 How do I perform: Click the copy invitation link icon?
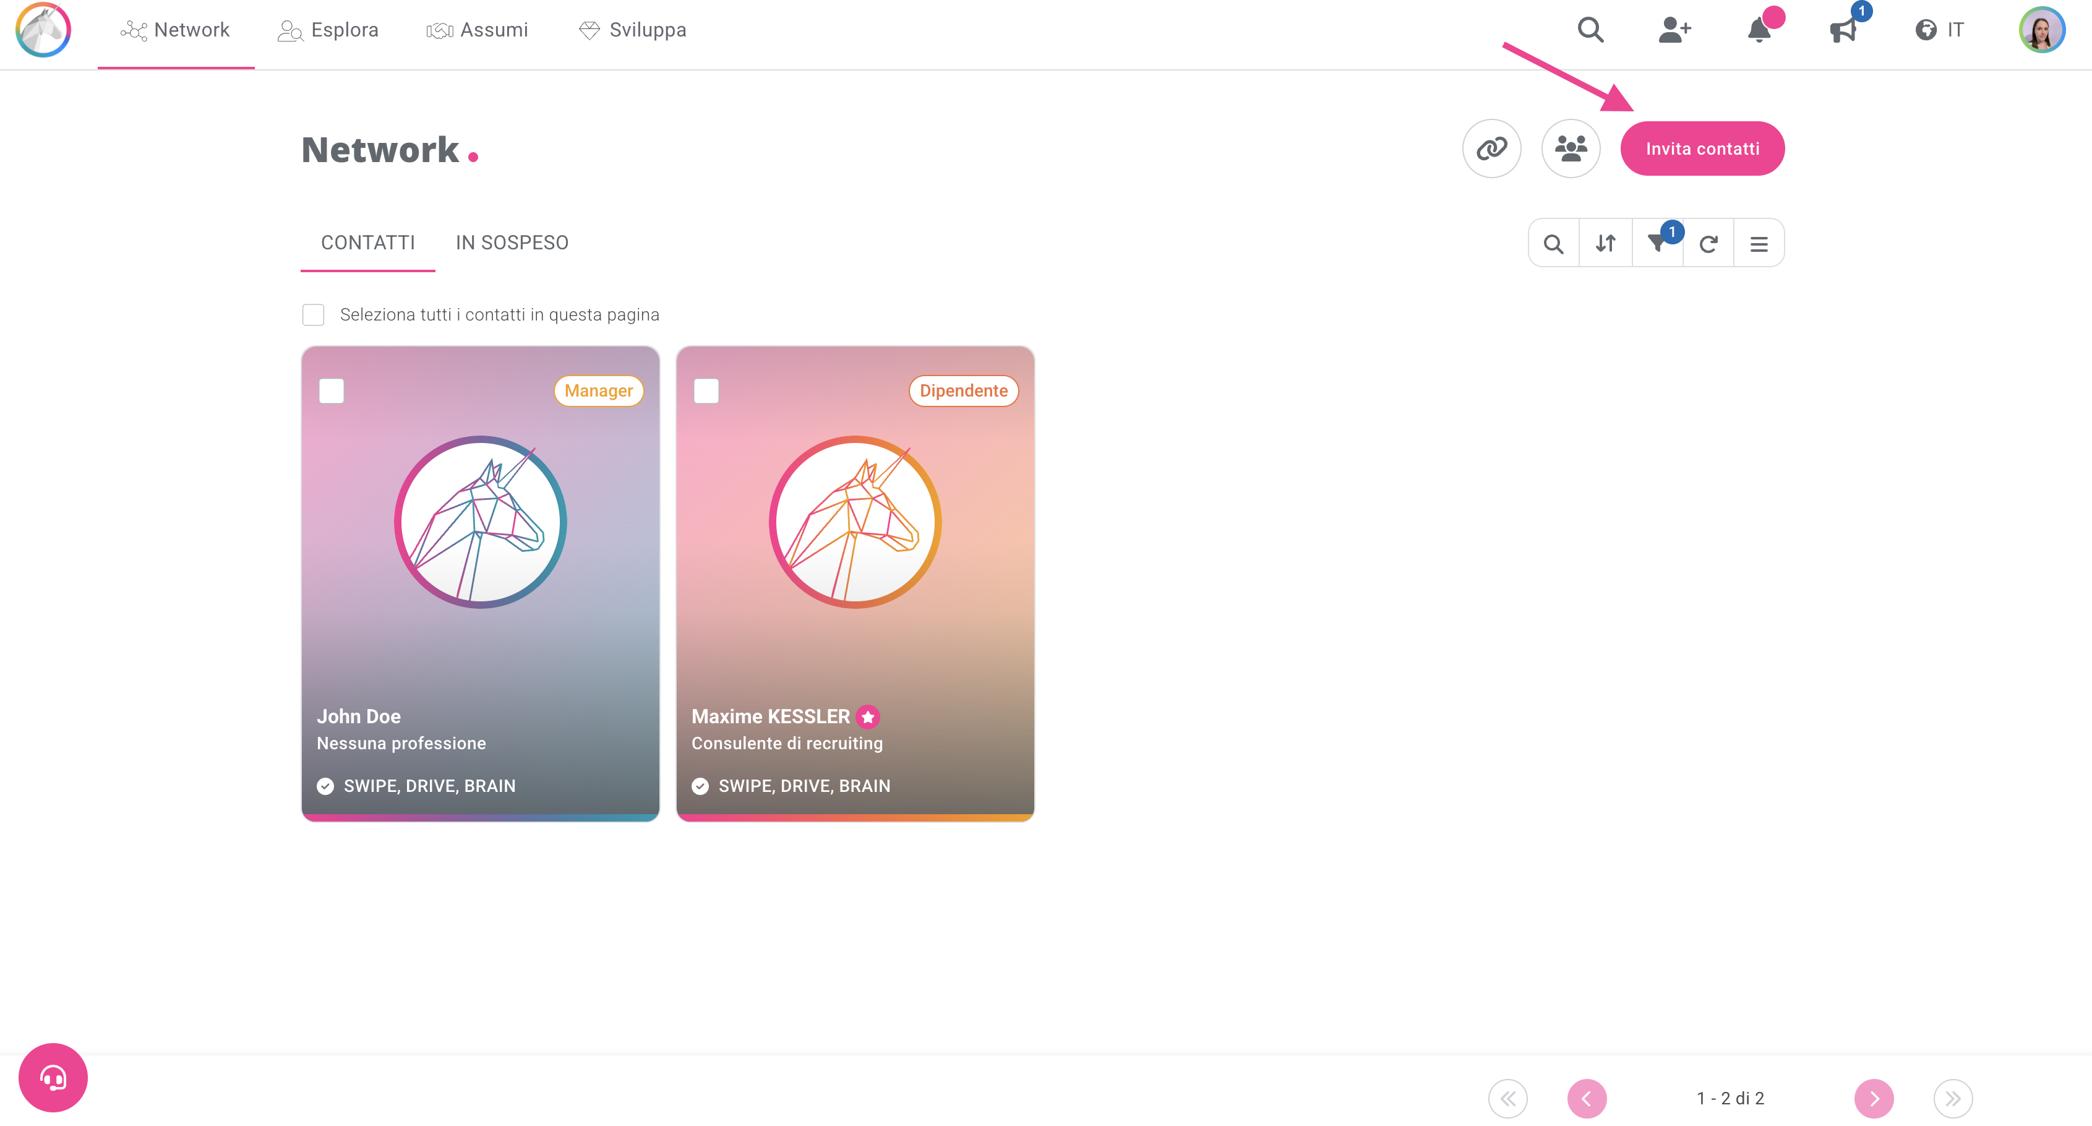1491,148
